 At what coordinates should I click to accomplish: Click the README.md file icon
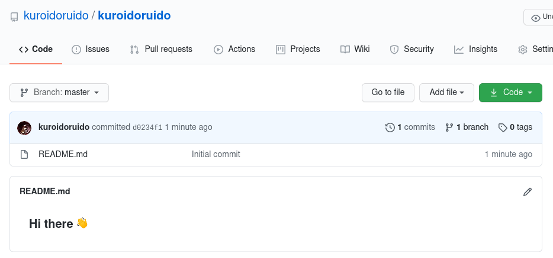pyautogui.click(x=24, y=155)
